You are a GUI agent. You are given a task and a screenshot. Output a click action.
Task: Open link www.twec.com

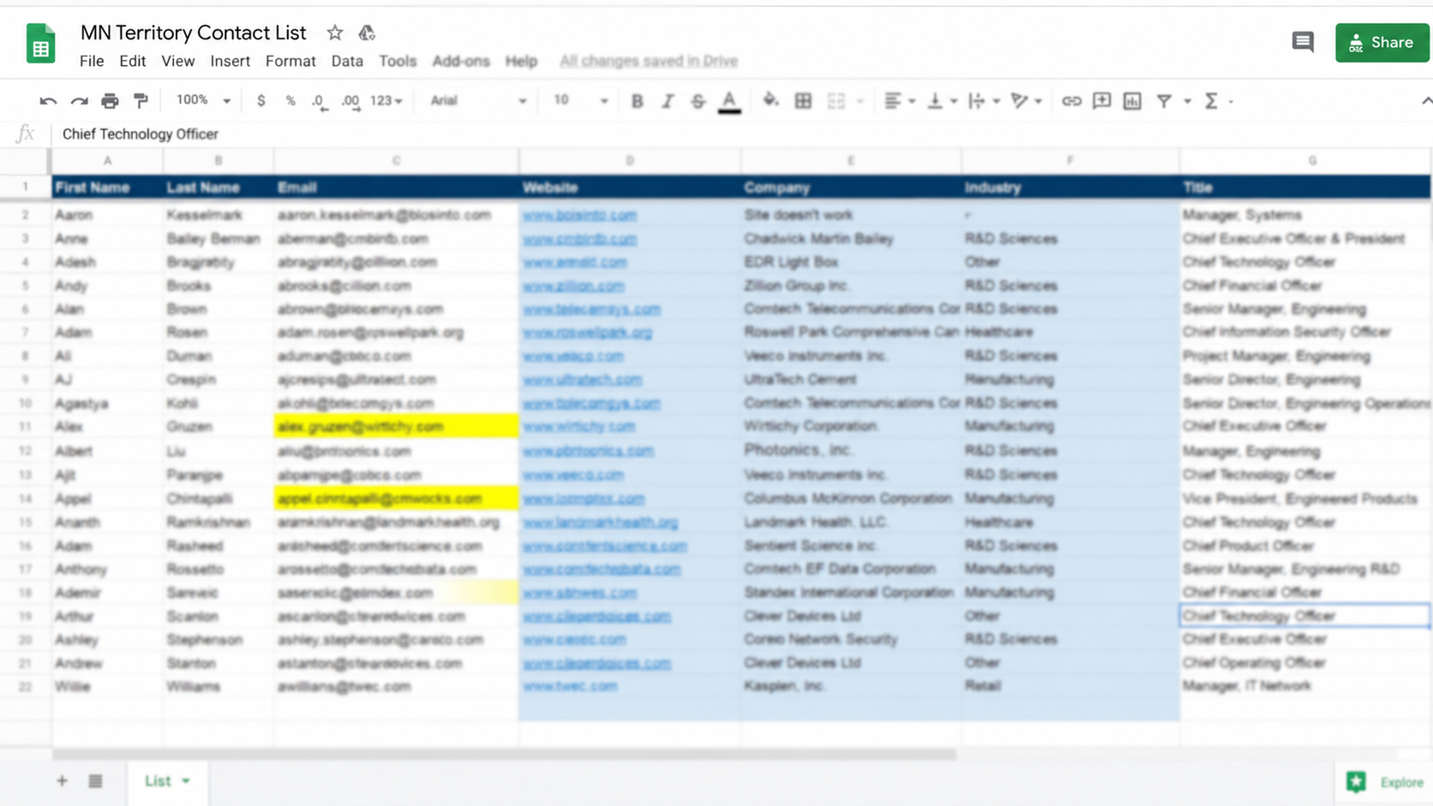click(570, 686)
